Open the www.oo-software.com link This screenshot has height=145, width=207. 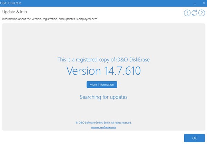[x=103, y=127]
